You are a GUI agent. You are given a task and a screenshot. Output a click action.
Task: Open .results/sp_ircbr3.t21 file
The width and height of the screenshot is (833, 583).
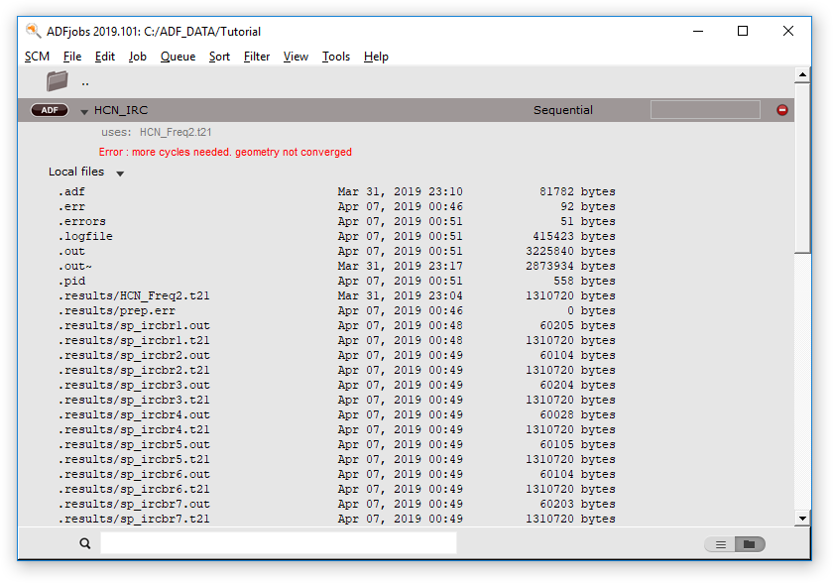click(x=134, y=400)
